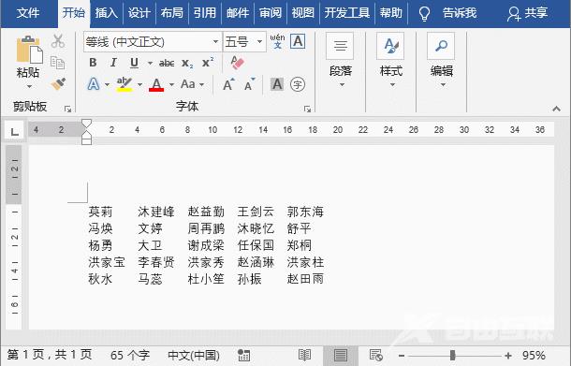Apply text effects outline A
The width and height of the screenshot is (571, 366).
94,84
